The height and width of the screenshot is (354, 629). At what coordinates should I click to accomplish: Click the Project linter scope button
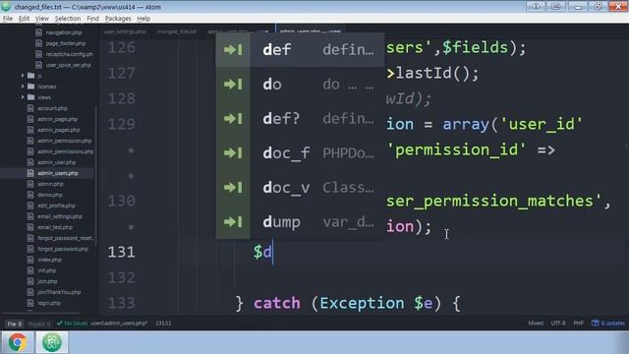(x=39, y=324)
